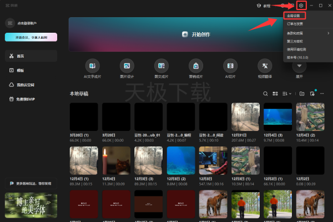The width and height of the screenshot is (333, 222).
Task: Choose 订单与发票 in the dropdown menu
Action: tap(294, 24)
